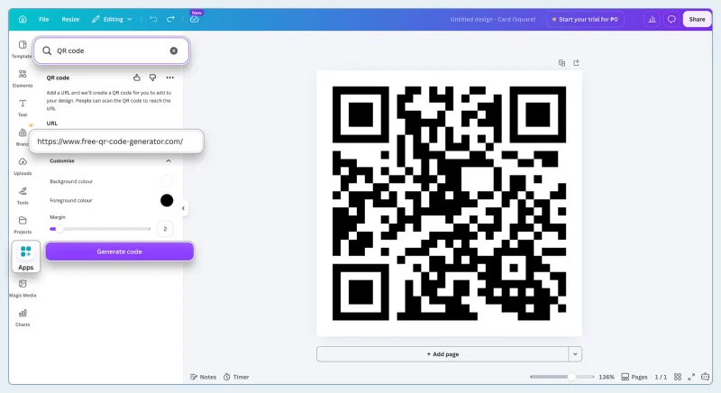Click the Margin value box
The height and width of the screenshot is (393, 721).
(165, 229)
